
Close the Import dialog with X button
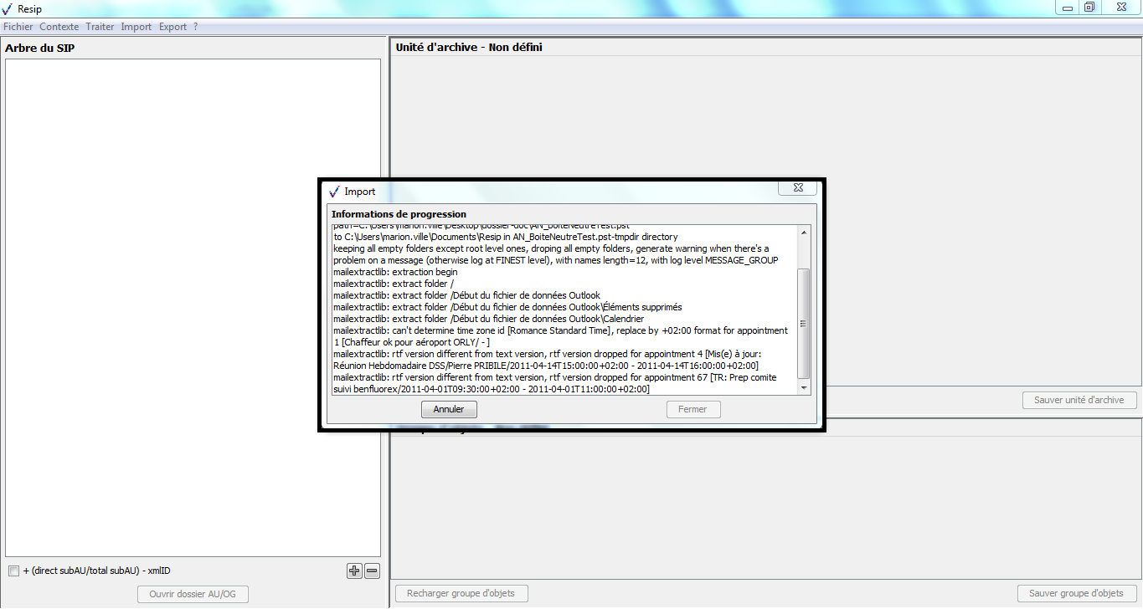point(797,188)
